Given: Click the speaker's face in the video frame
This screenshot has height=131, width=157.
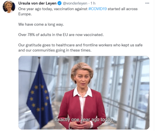Looking at the screenshot, I should (x=82, y=78).
